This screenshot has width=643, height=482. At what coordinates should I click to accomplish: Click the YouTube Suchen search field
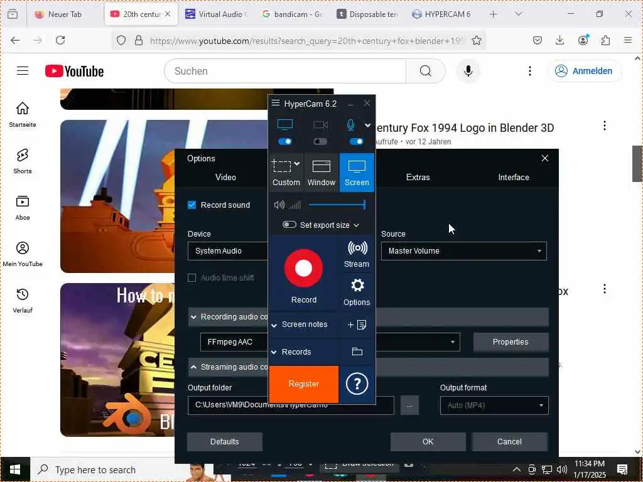pyautogui.click(x=285, y=71)
